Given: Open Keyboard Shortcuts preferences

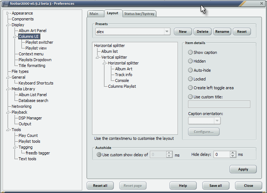Looking at the screenshot, I should pyautogui.click(x=36, y=83).
